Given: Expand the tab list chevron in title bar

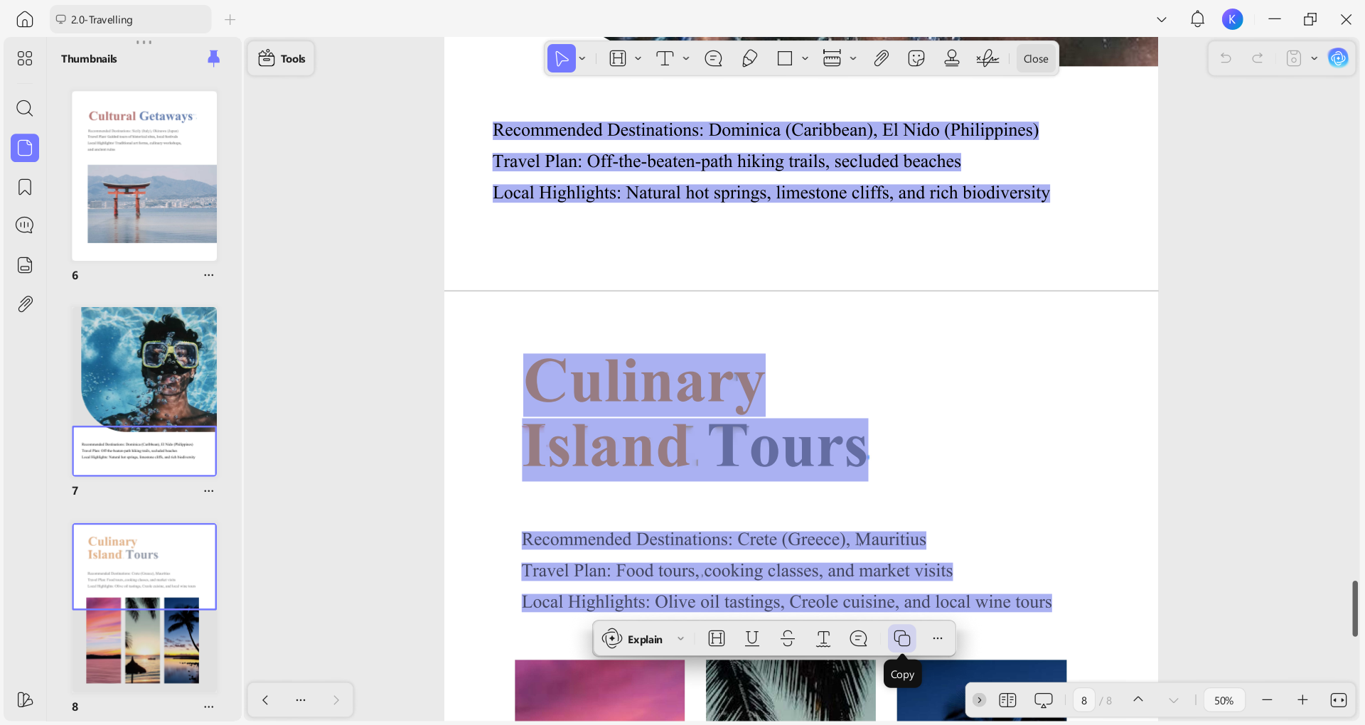Looking at the screenshot, I should (1162, 19).
